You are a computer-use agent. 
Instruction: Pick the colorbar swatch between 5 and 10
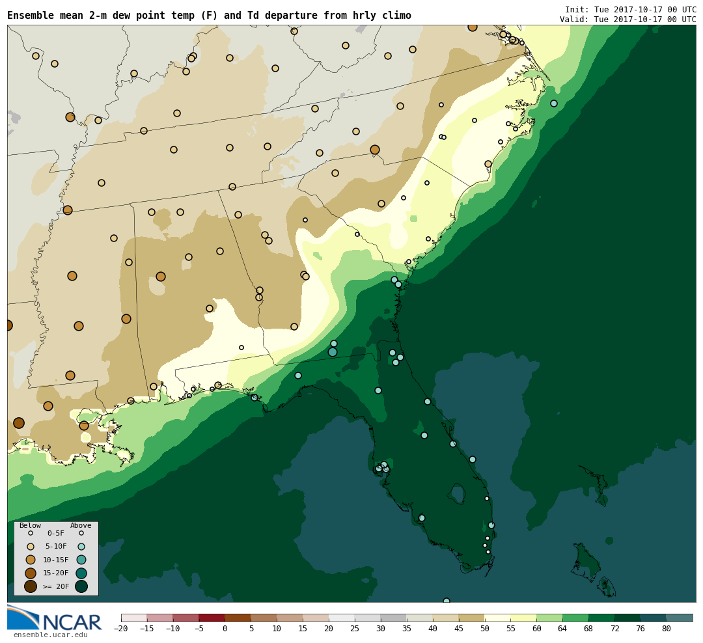pyautogui.click(x=264, y=618)
